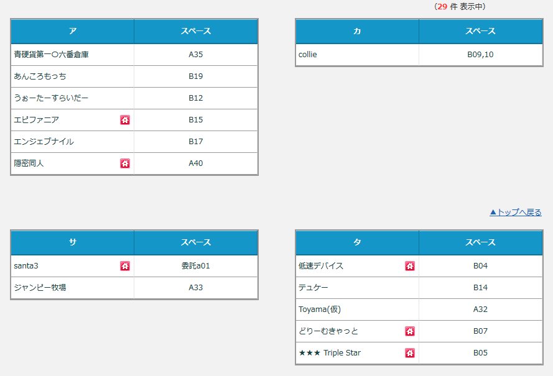Click the space cell B19
The height and width of the screenshot is (376, 553).
click(196, 76)
